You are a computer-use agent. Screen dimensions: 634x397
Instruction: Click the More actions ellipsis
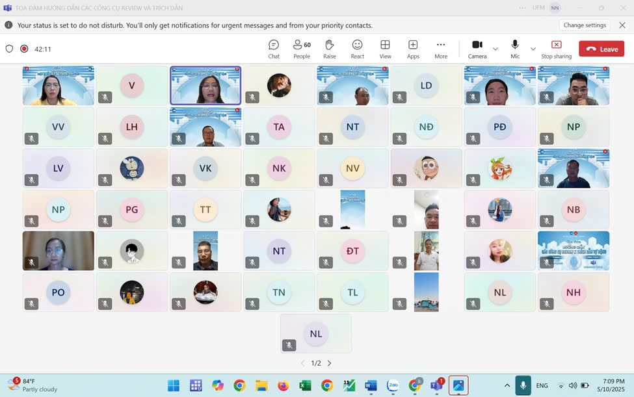click(441, 49)
